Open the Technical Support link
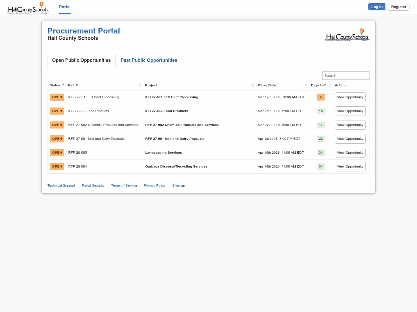417x312 pixels. coord(61,185)
